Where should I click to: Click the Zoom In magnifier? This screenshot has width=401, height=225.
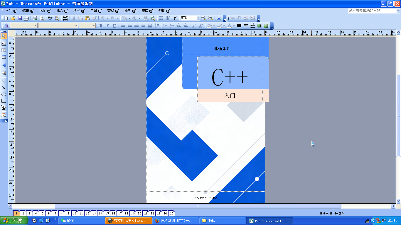click(210, 18)
